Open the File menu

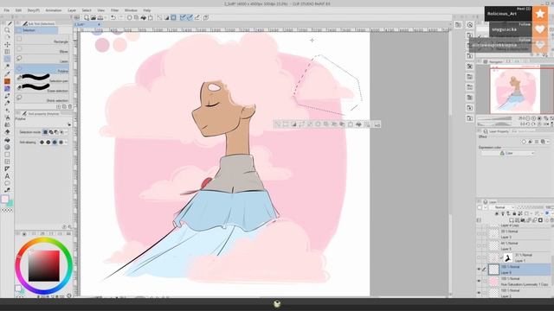(x=7, y=10)
